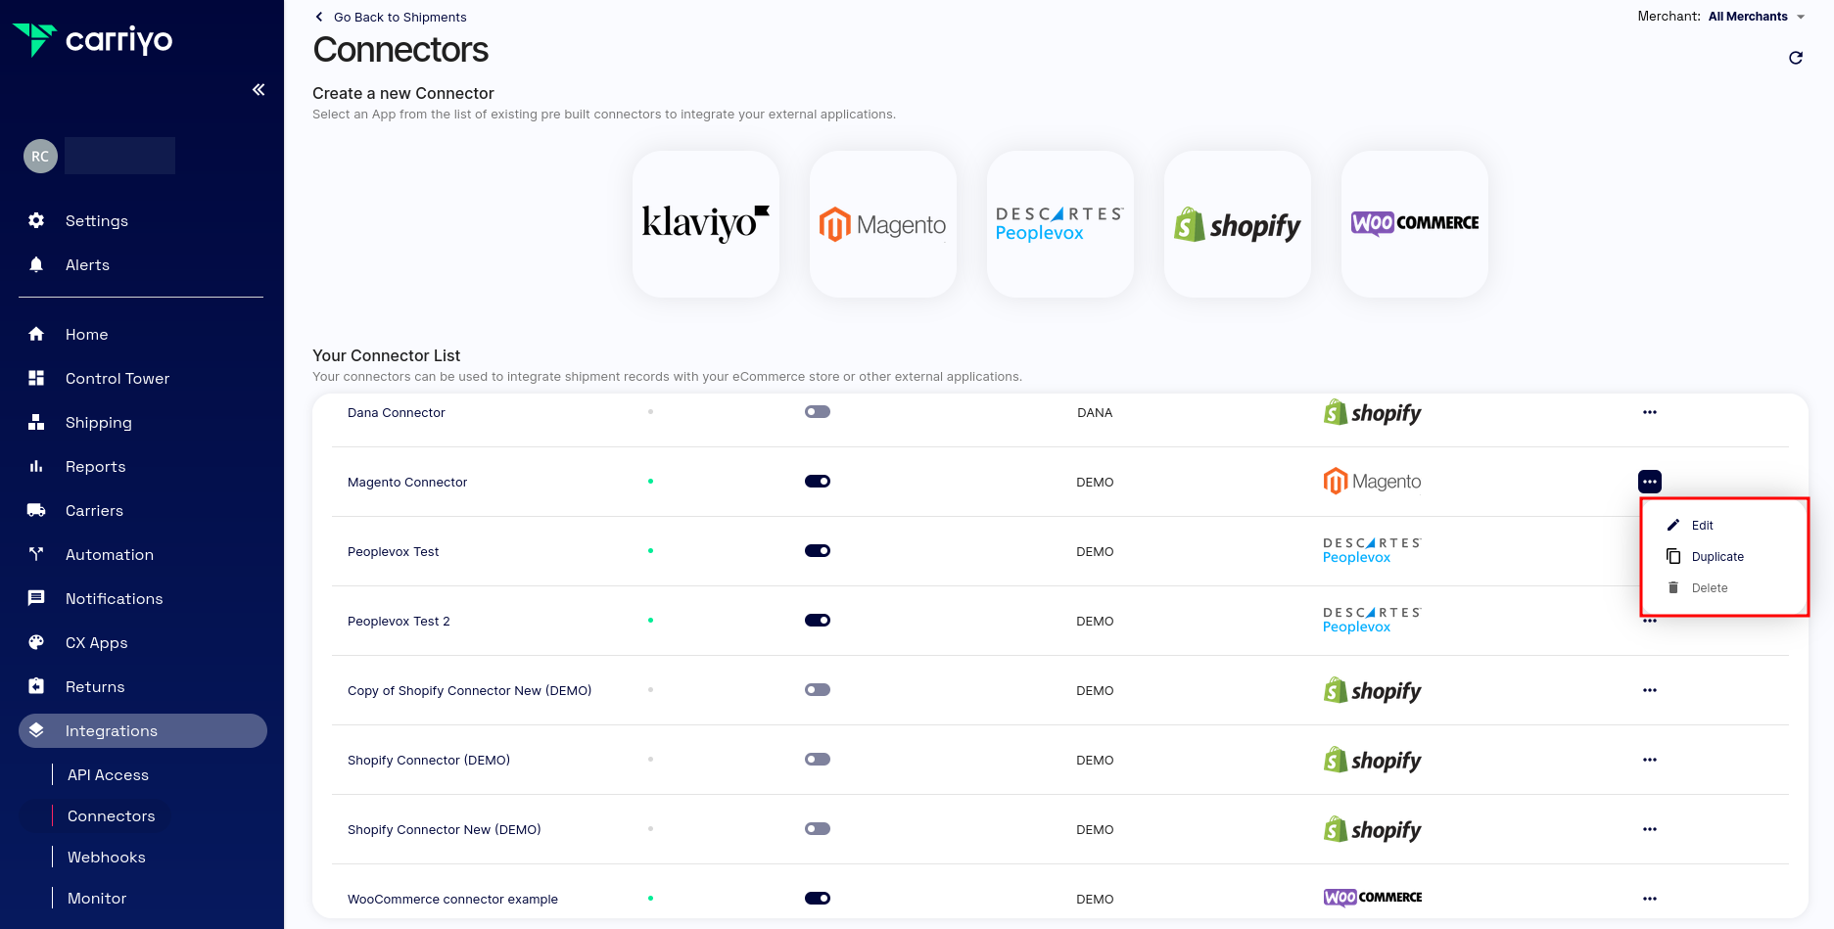Viewport: 1834px width, 929px height.
Task: Open more options for Shopify Connector New
Action: coord(1650,829)
